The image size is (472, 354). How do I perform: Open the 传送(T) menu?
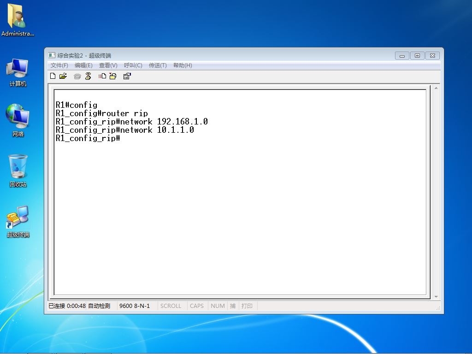(158, 65)
